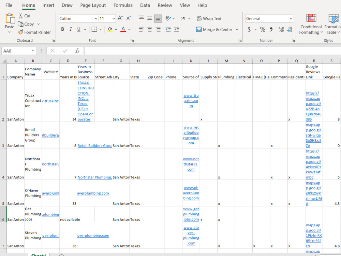Image resolution: width=341 pixels, height=256 pixels.
Task: Expand the font name Calibri dropdown
Action: pos(96,19)
